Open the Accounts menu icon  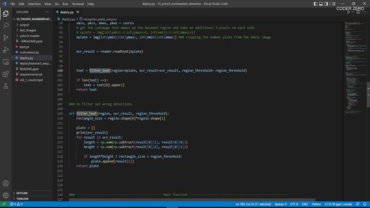point(6,183)
